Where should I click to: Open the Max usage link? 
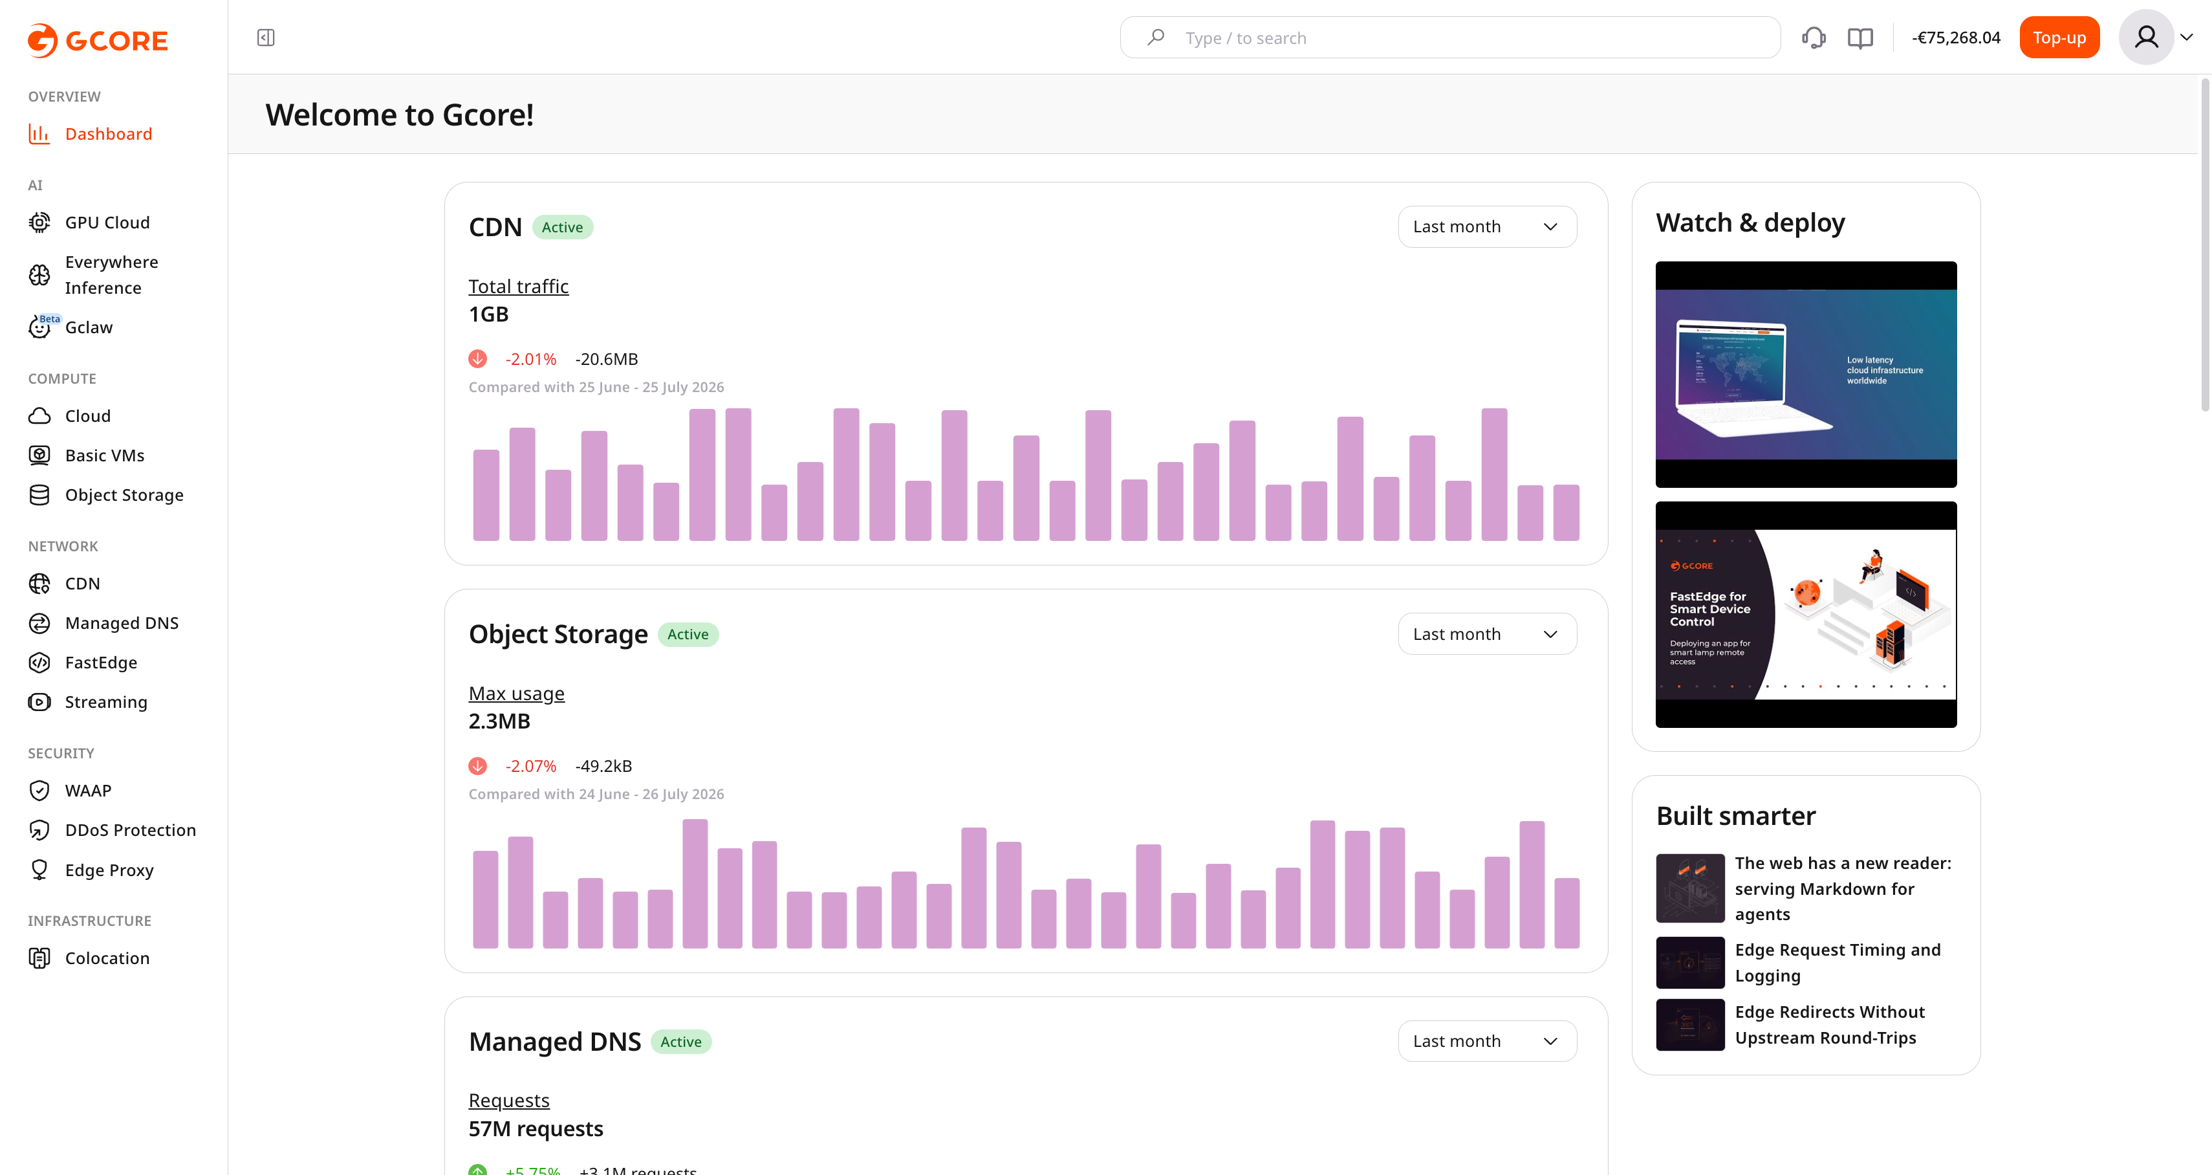pos(517,693)
